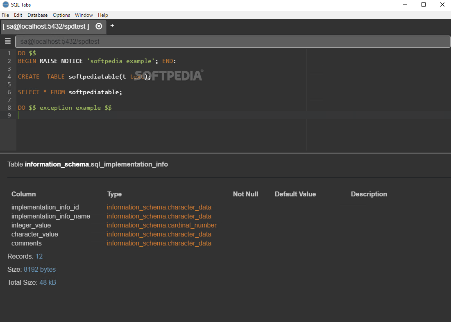Place cursor in the RAISE NOTICE line

coord(97,61)
